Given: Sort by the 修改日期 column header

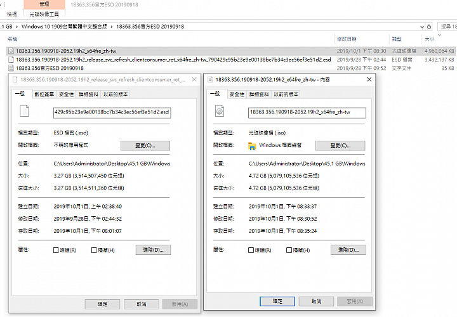Looking at the screenshot, I should [x=347, y=39].
